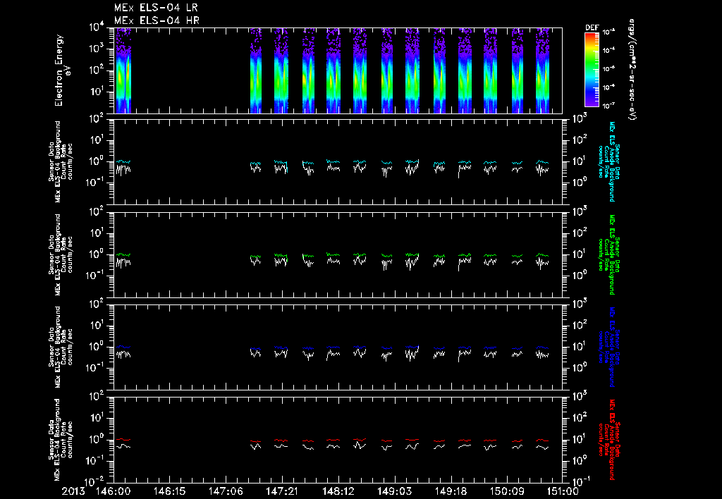Click the 10⁴ tick on the Electron Energy axis
The height and width of the screenshot is (499, 722).
96,27
